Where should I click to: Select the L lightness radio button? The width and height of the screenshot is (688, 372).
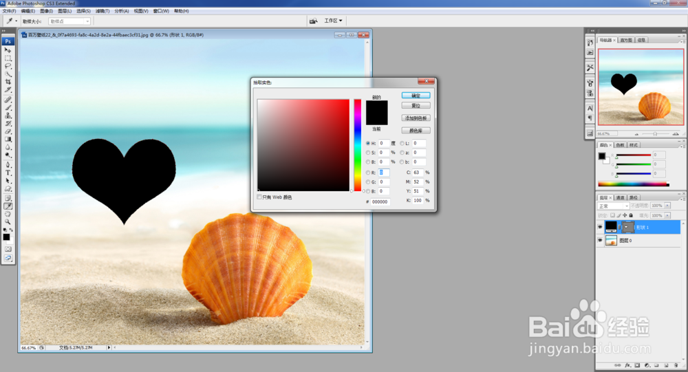pyautogui.click(x=402, y=144)
